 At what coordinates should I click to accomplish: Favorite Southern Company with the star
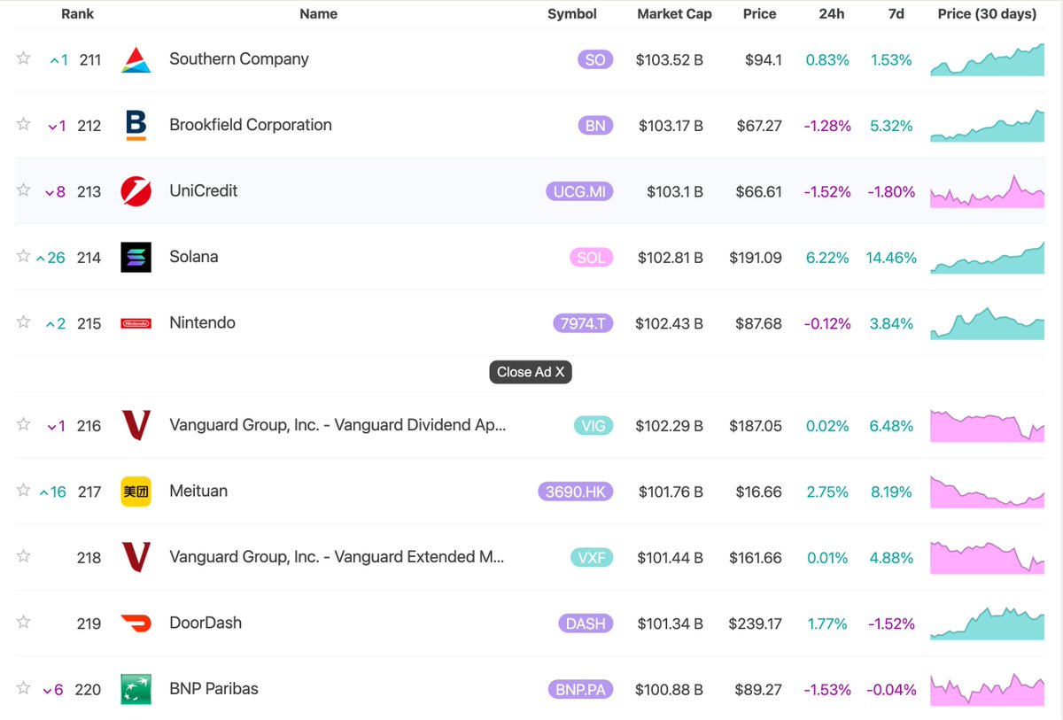click(x=24, y=58)
